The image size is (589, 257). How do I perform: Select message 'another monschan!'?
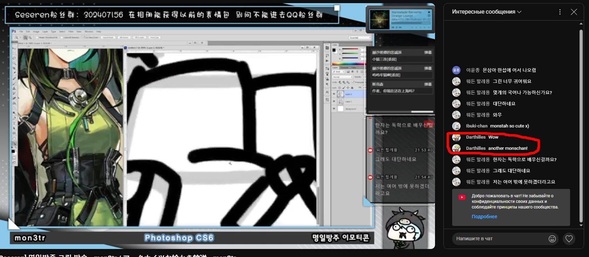[508, 148]
